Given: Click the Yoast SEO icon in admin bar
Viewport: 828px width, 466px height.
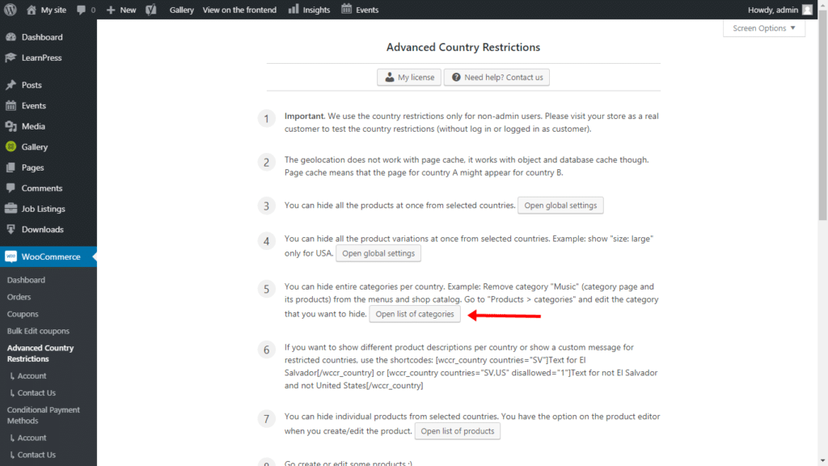Looking at the screenshot, I should 150,9.
